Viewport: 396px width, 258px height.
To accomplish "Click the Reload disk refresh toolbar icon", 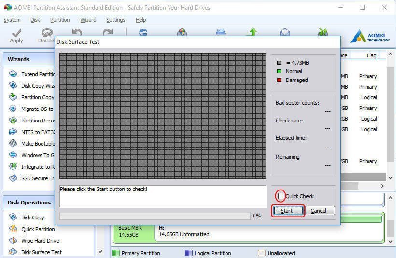I will 143,32.
